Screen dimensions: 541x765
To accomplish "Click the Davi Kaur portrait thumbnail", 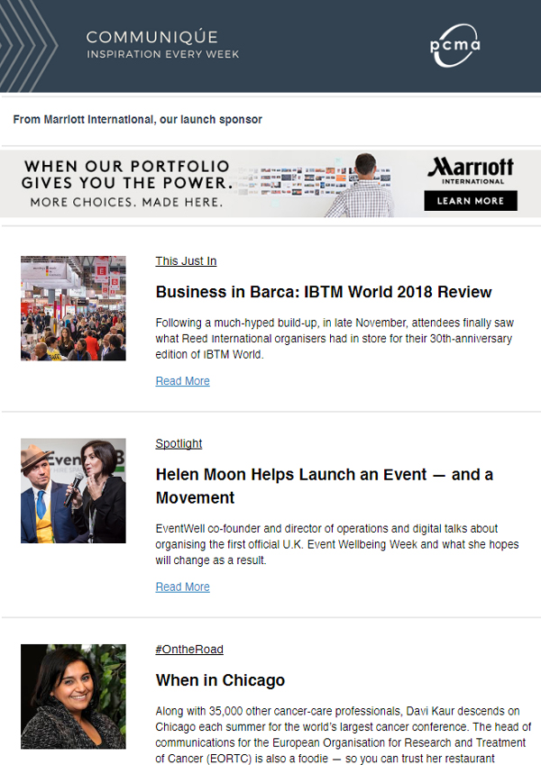I will (73, 697).
